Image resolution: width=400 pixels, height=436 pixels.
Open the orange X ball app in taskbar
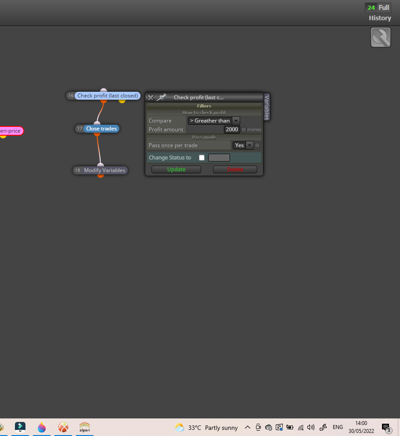[63, 427]
